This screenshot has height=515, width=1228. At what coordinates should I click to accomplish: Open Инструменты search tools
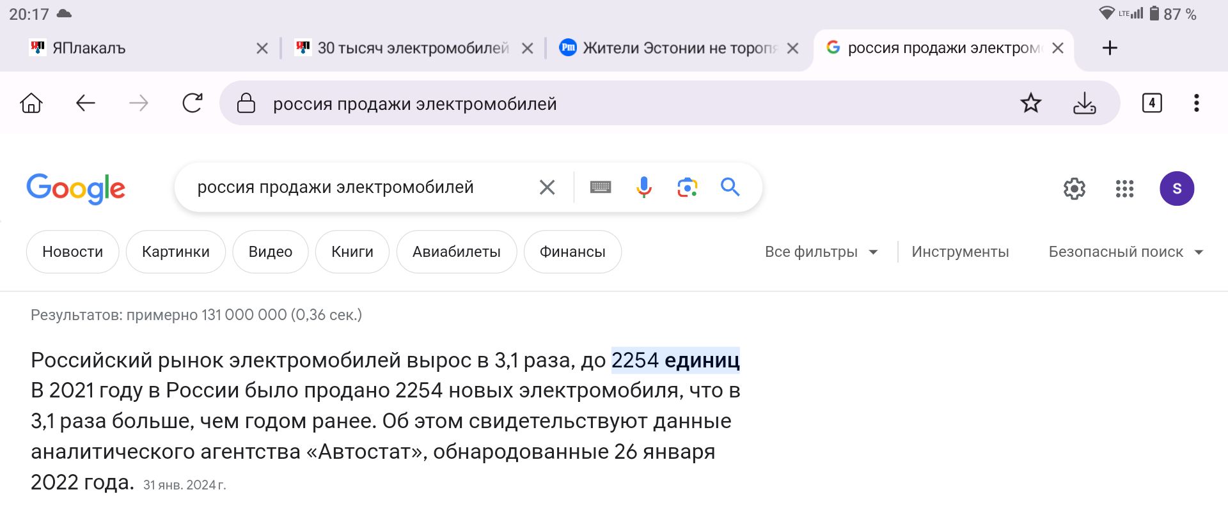(960, 252)
